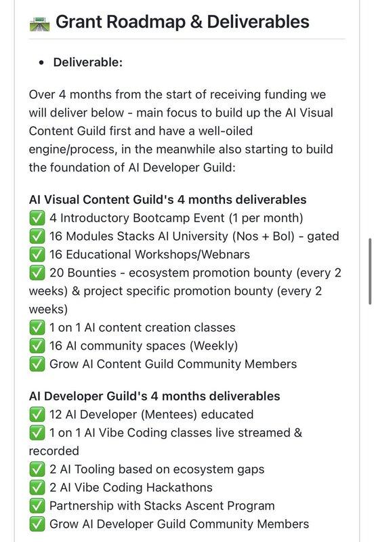Click the Over 4 months intro paragraph
The image size is (374, 542).
tap(181, 131)
